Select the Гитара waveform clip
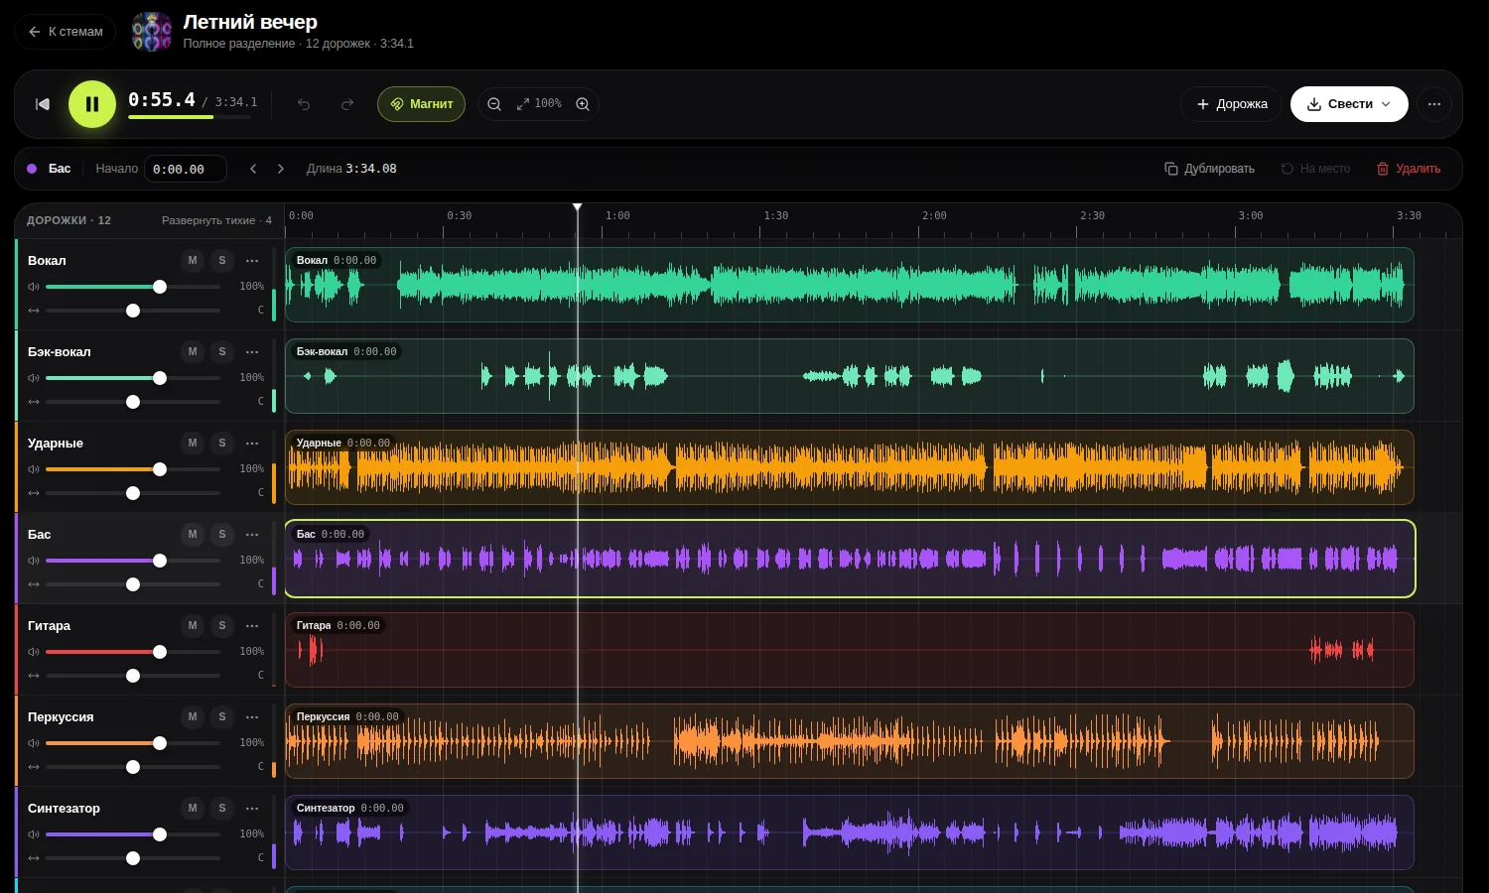 point(850,650)
